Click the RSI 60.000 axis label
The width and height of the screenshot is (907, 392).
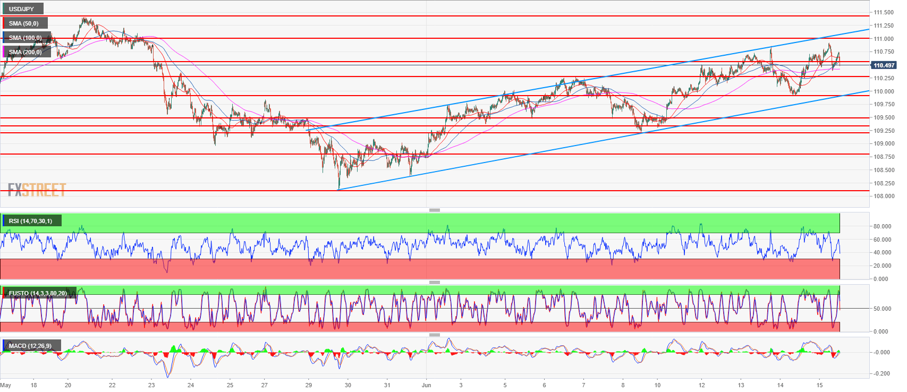point(882,240)
